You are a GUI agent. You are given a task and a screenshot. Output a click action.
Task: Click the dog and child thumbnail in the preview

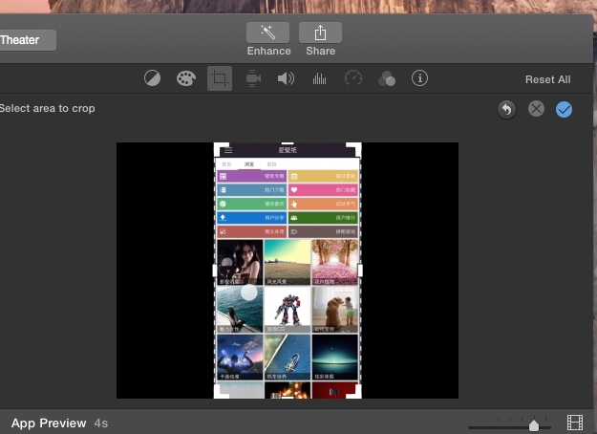pyautogui.click(x=335, y=310)
